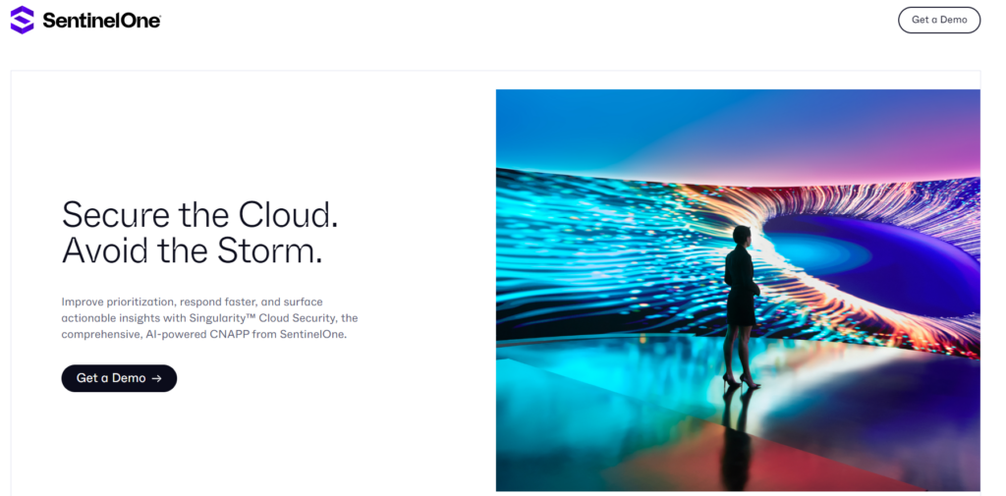1006x496 pixels.
Task: Click the 'Avoid the Storm.' headline line
Action: [192, 251]
